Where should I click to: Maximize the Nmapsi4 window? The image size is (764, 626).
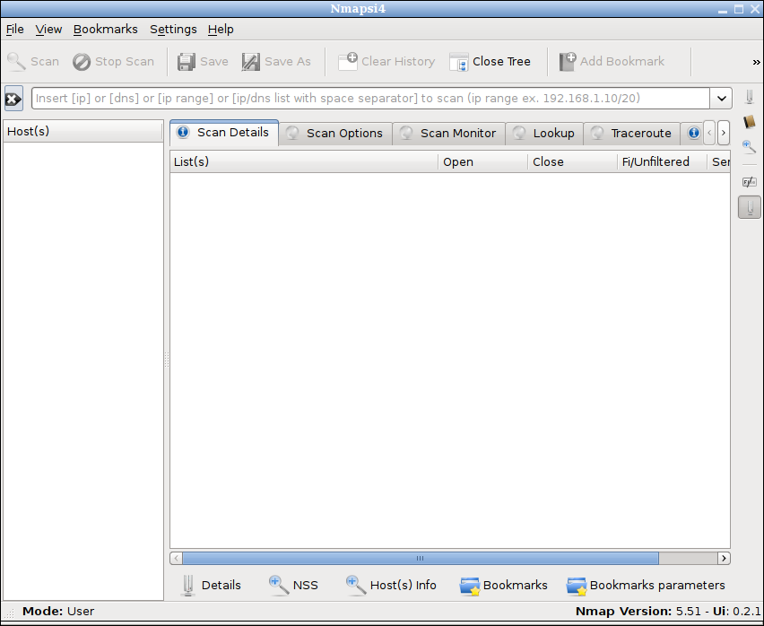pos(739,9)
